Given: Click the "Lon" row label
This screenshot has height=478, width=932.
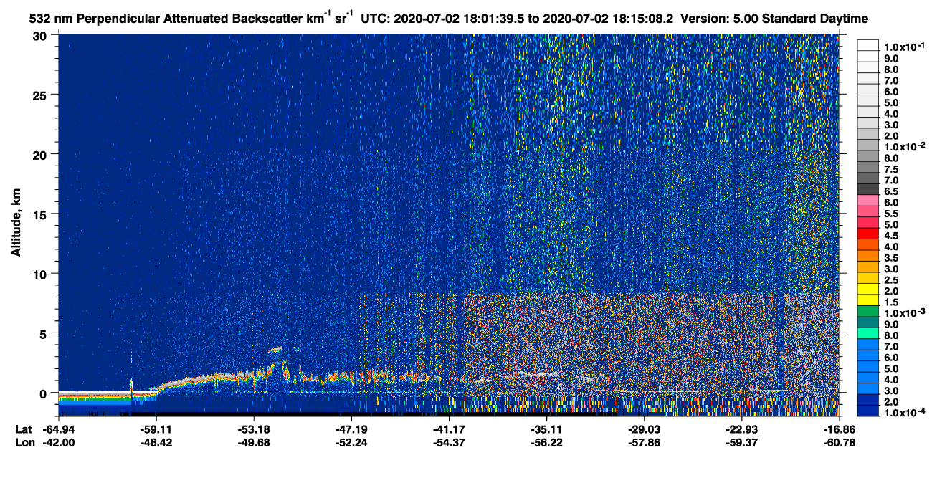Looking at the screenshot, I should [x=24, y=442].
